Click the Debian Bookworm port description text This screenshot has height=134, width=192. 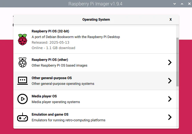(x=76, y=37)
